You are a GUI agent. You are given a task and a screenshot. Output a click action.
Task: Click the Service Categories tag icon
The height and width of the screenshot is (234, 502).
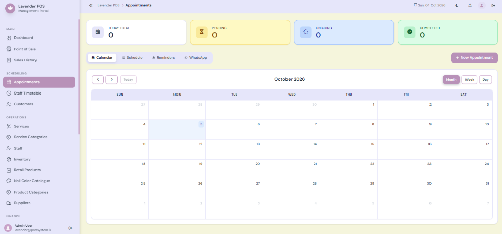pos(9,137)
